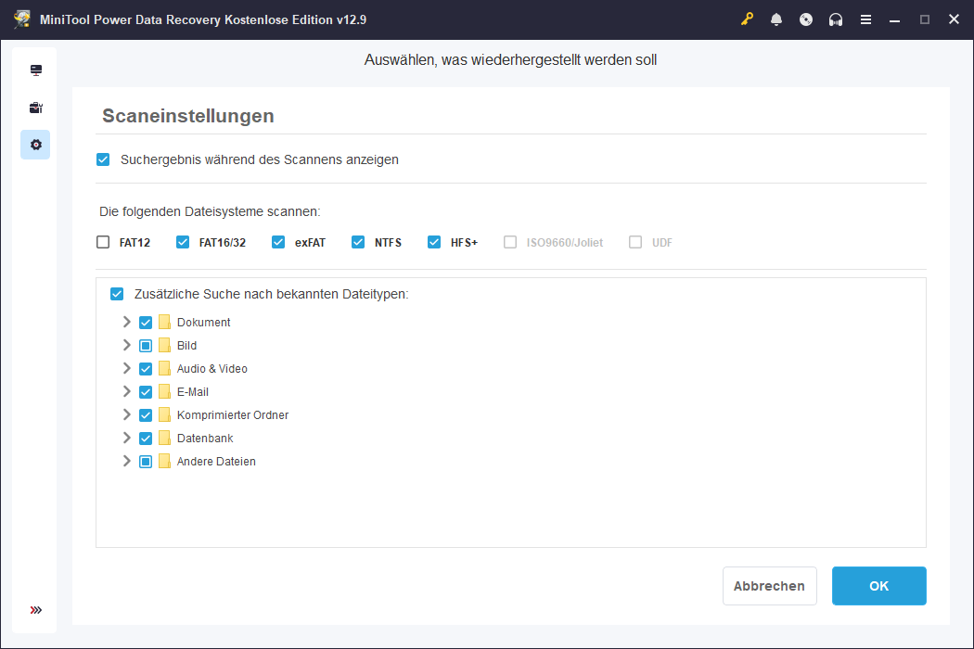
Task: Expand the Datenbank tree node
Action: pos(127,438)
